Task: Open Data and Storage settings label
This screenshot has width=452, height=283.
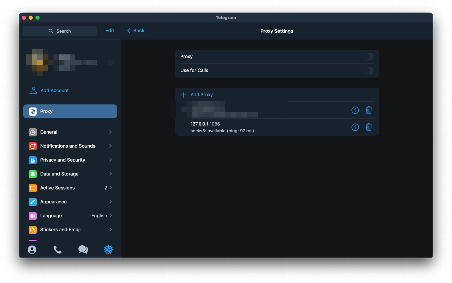Action: (x=59, y=174)
